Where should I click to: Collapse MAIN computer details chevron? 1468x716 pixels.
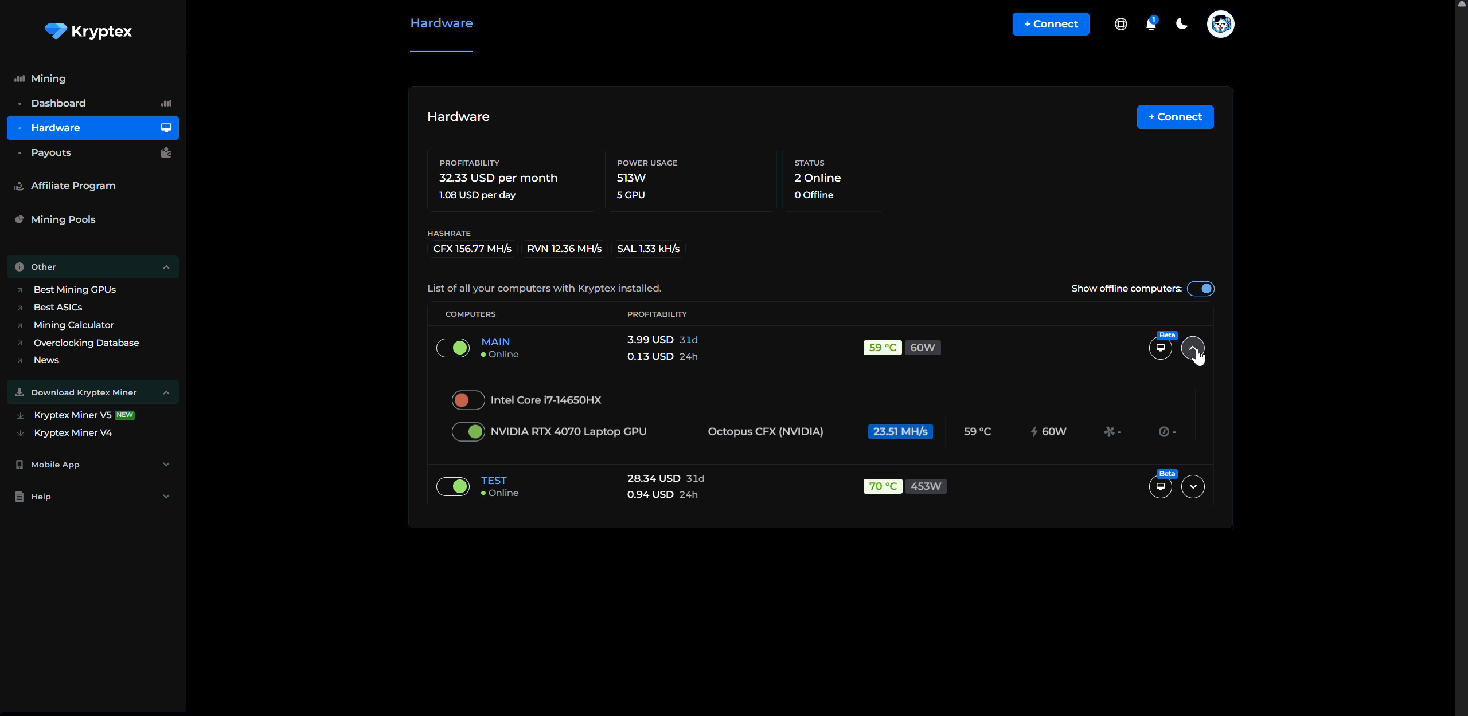click(x=1193, y=348)
